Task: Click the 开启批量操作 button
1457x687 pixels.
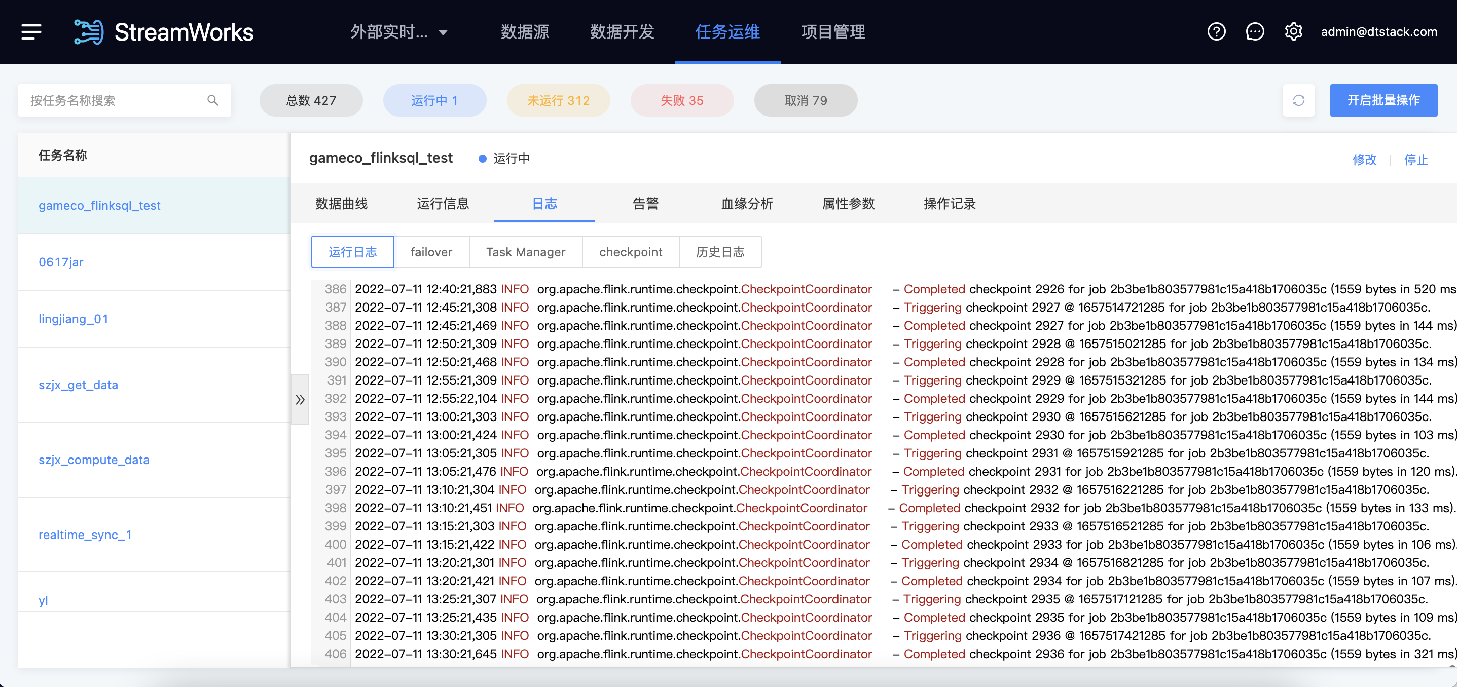Action: pos(1383,100)
